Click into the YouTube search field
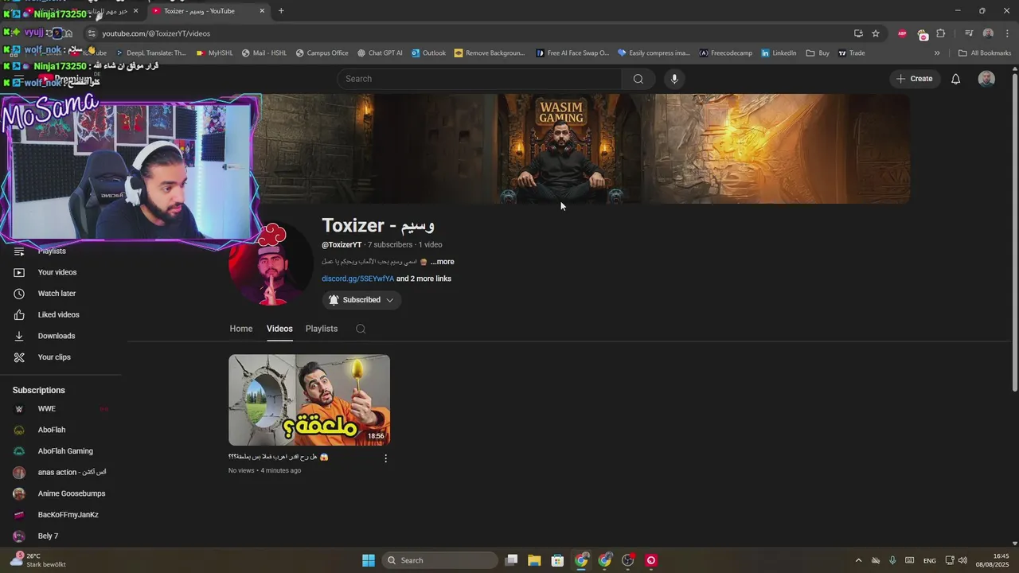1019x573 pixels. pos(479,79)
